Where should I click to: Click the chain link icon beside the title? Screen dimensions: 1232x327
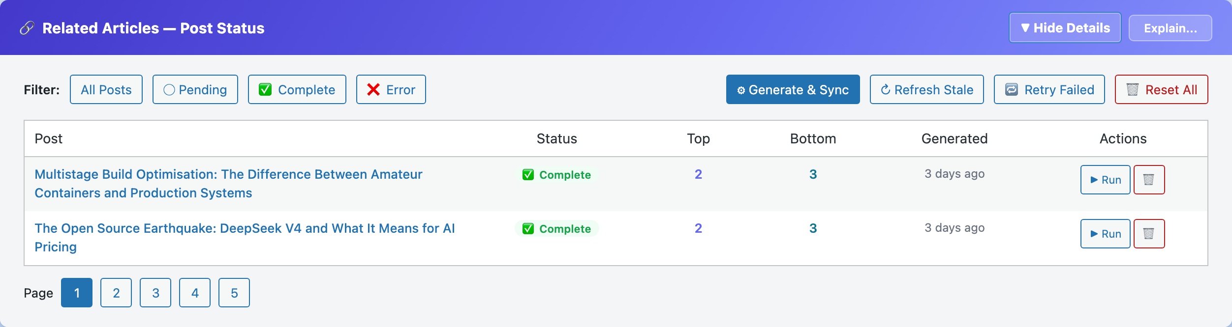tap(27, 28)
